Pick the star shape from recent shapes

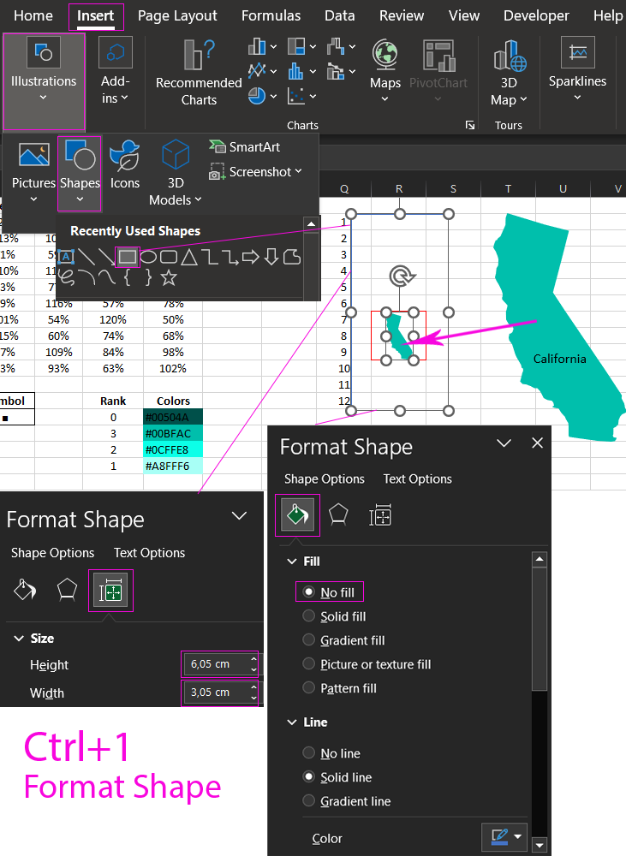(169, 277)
